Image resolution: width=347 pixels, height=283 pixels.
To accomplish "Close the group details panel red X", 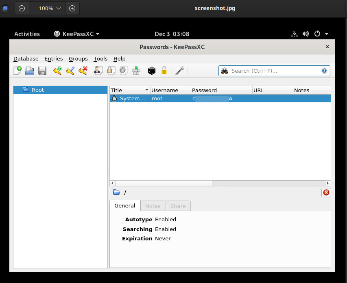I will pyautogui.click(x=326, y=192).
